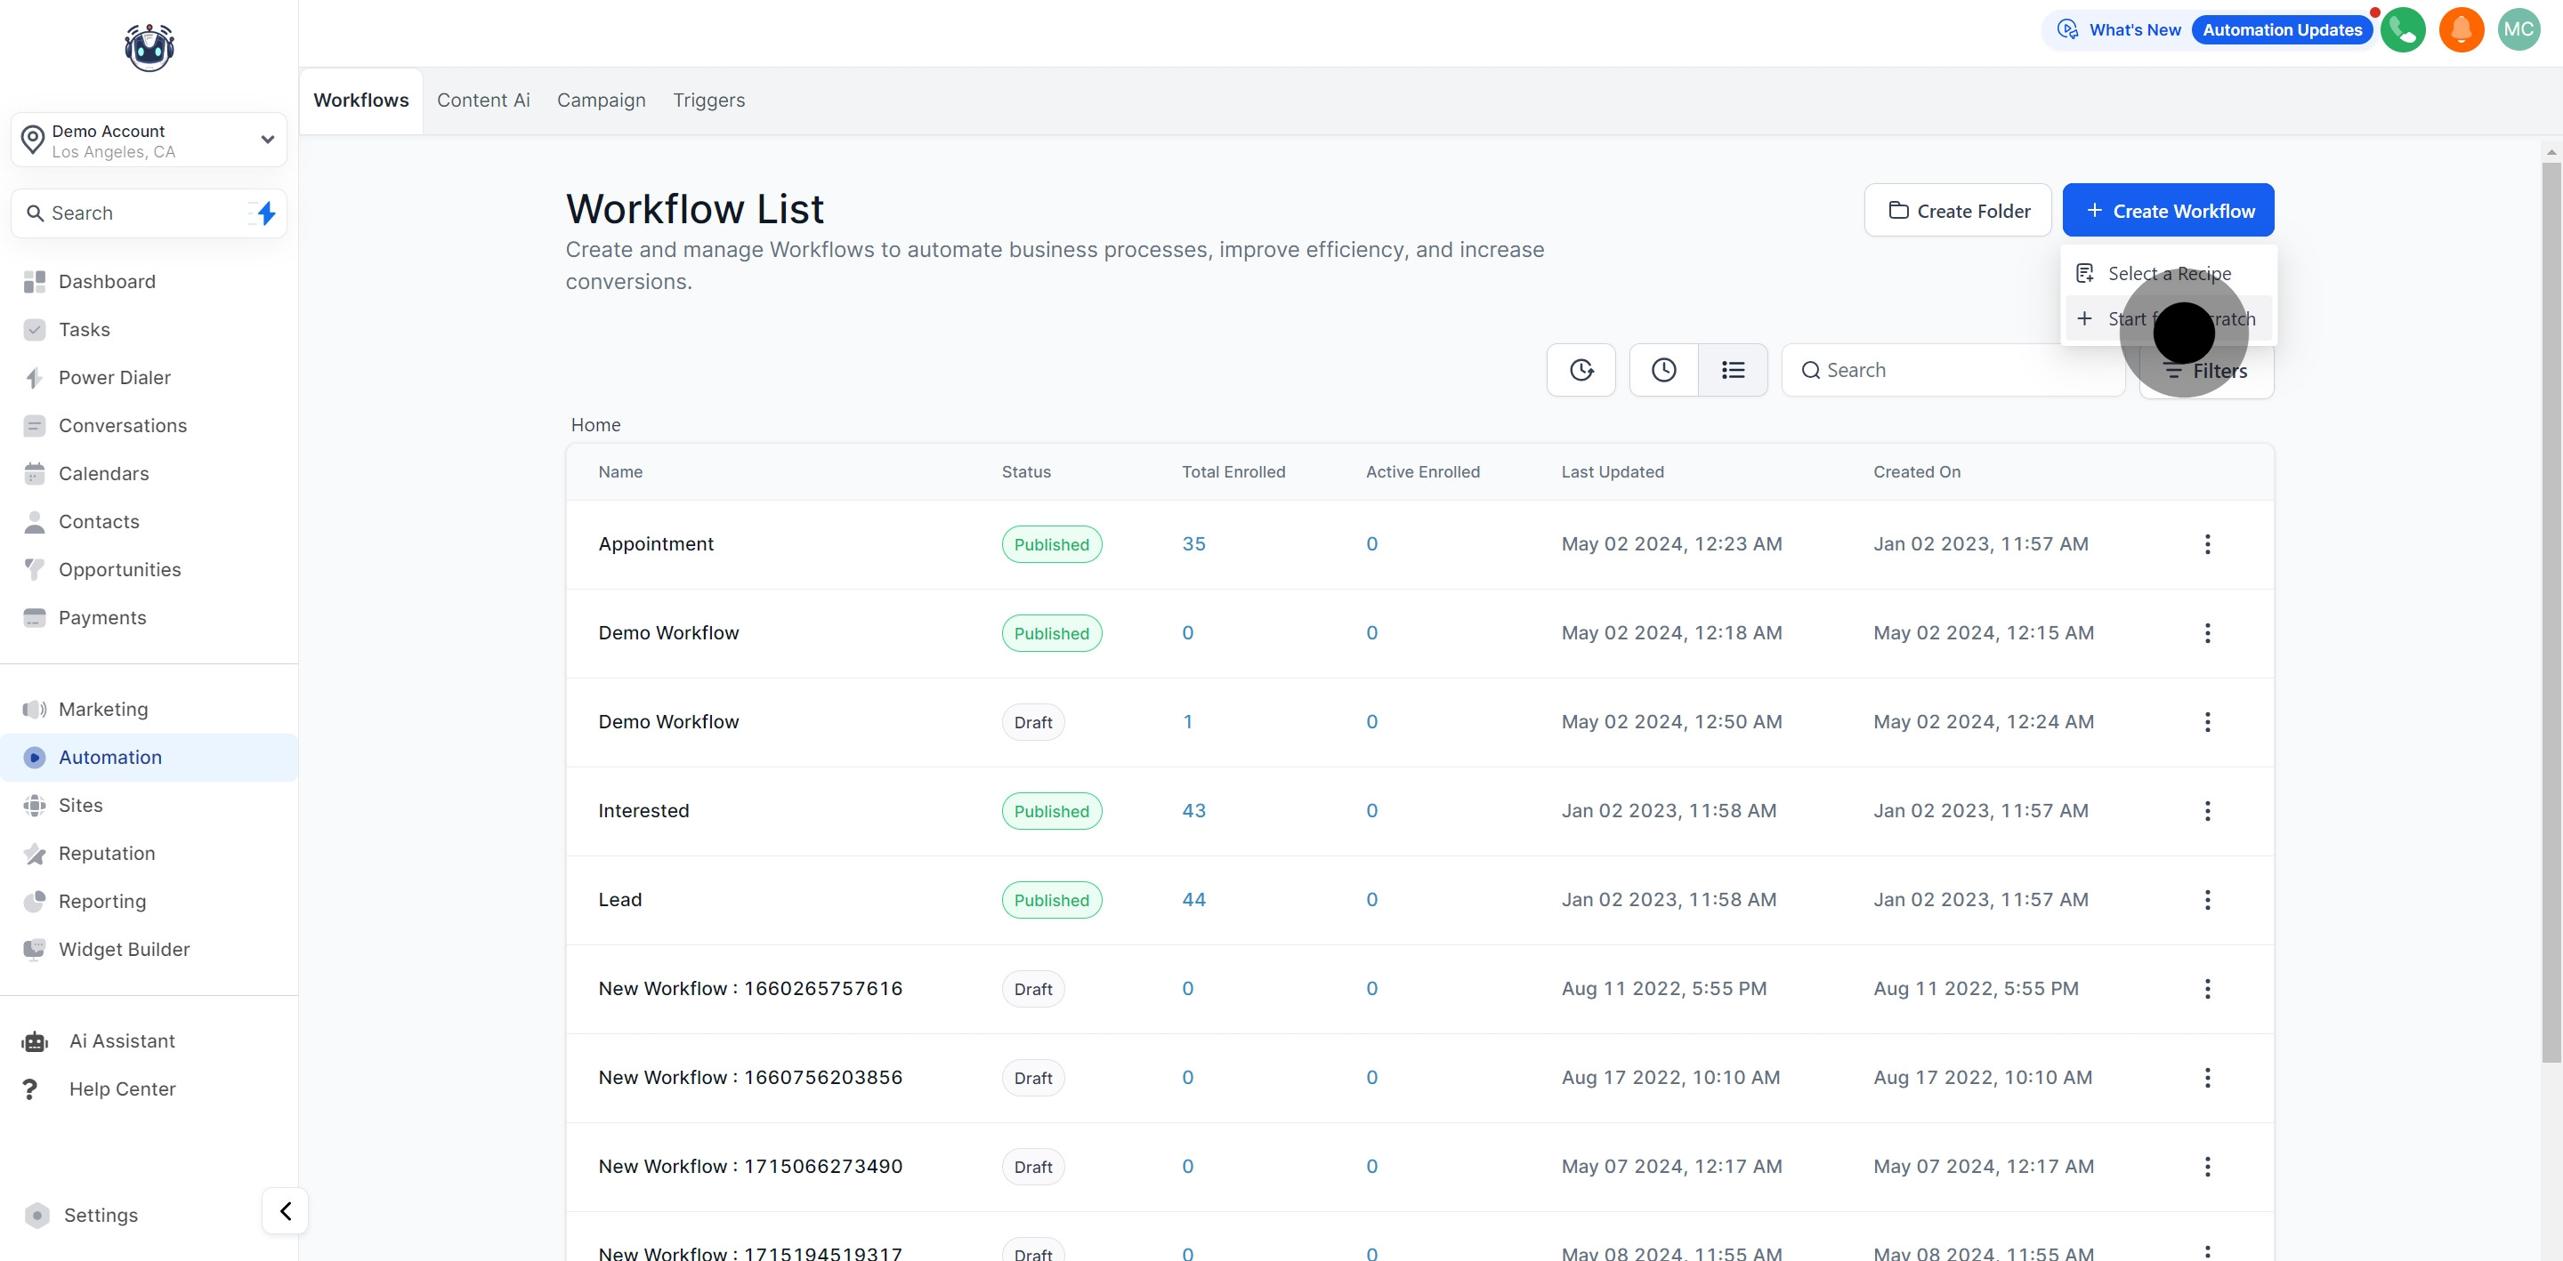Image resolution: width=2563 pixels, height=1261 pixels.
Task: Open three-dot menu for Lead workflow
Action: coord(2207,900)
